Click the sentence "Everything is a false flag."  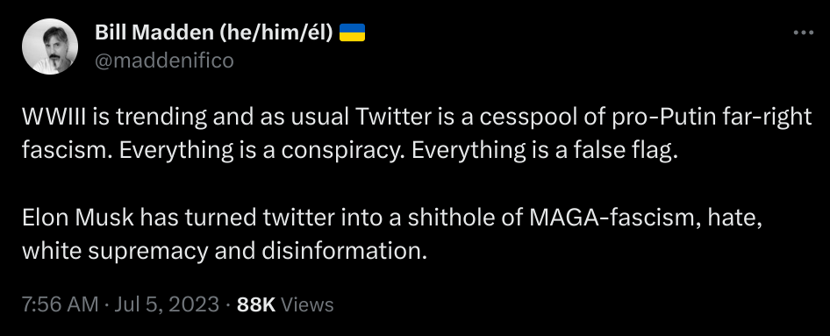[545, 152]
